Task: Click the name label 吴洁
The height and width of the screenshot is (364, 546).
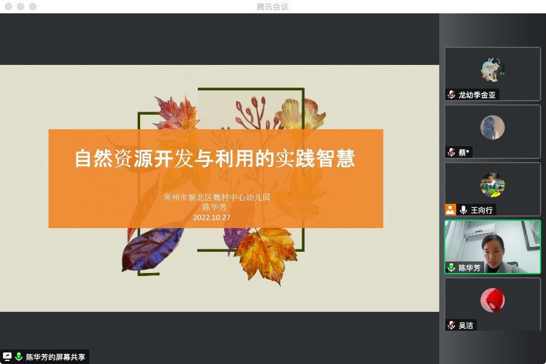Action: click(x=465, y=325)
